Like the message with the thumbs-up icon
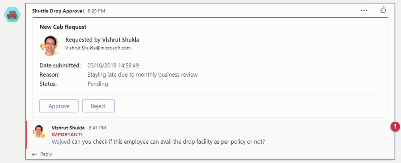The image size is (401, 163). [x=383, y=10]
